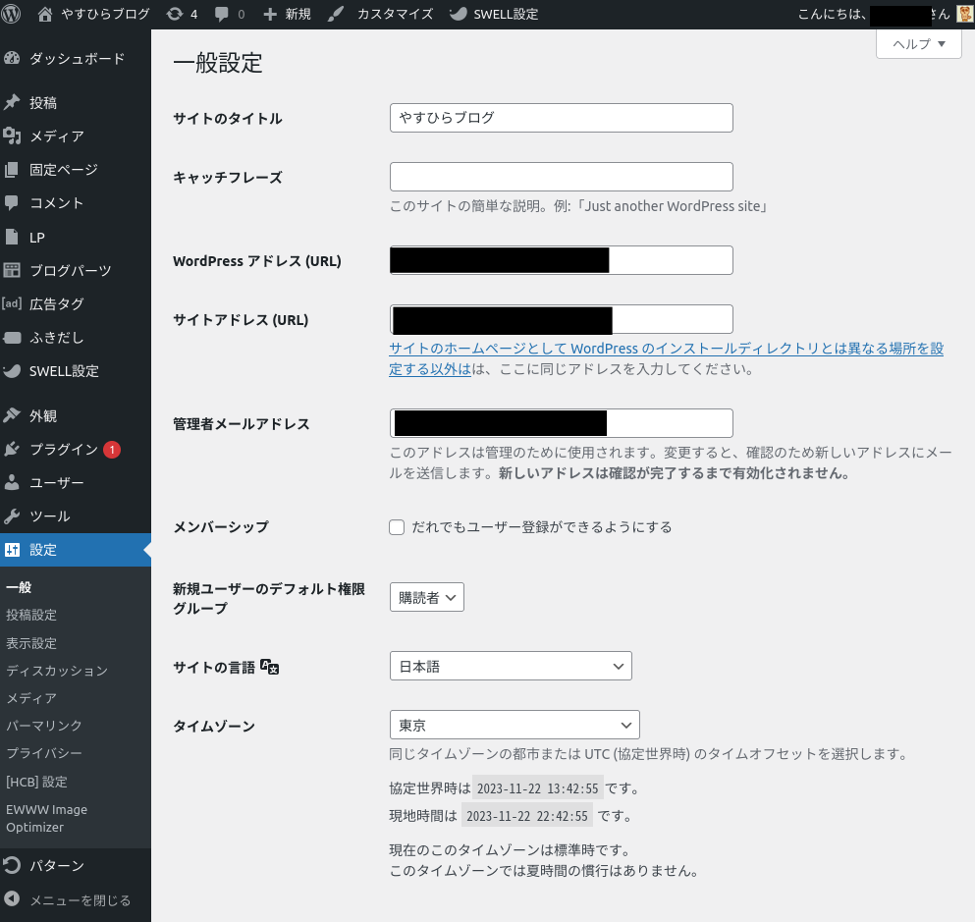Click the WordPress logo icon
Image resolution: width=975 pixels, height=922 pixels.
pyautogui.click(x=12, y=15)
